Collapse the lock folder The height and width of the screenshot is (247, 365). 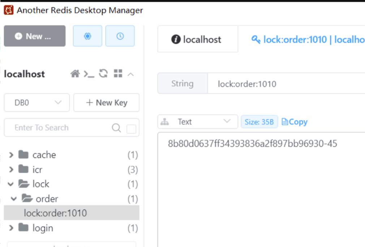(11, 184)
